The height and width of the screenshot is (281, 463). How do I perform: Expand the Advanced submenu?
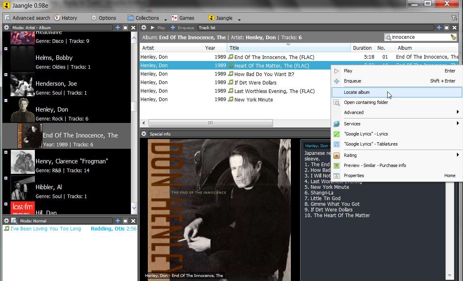coord(397,112)
